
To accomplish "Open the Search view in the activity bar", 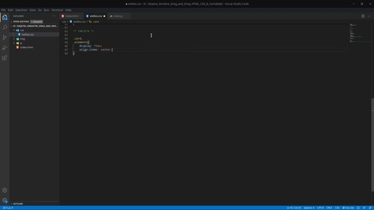I will (x=5, y=27).
